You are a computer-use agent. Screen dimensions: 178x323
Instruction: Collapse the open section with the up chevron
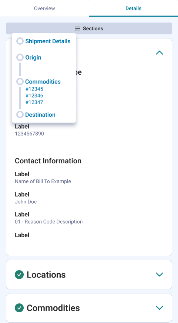click(x=159, y=53)
